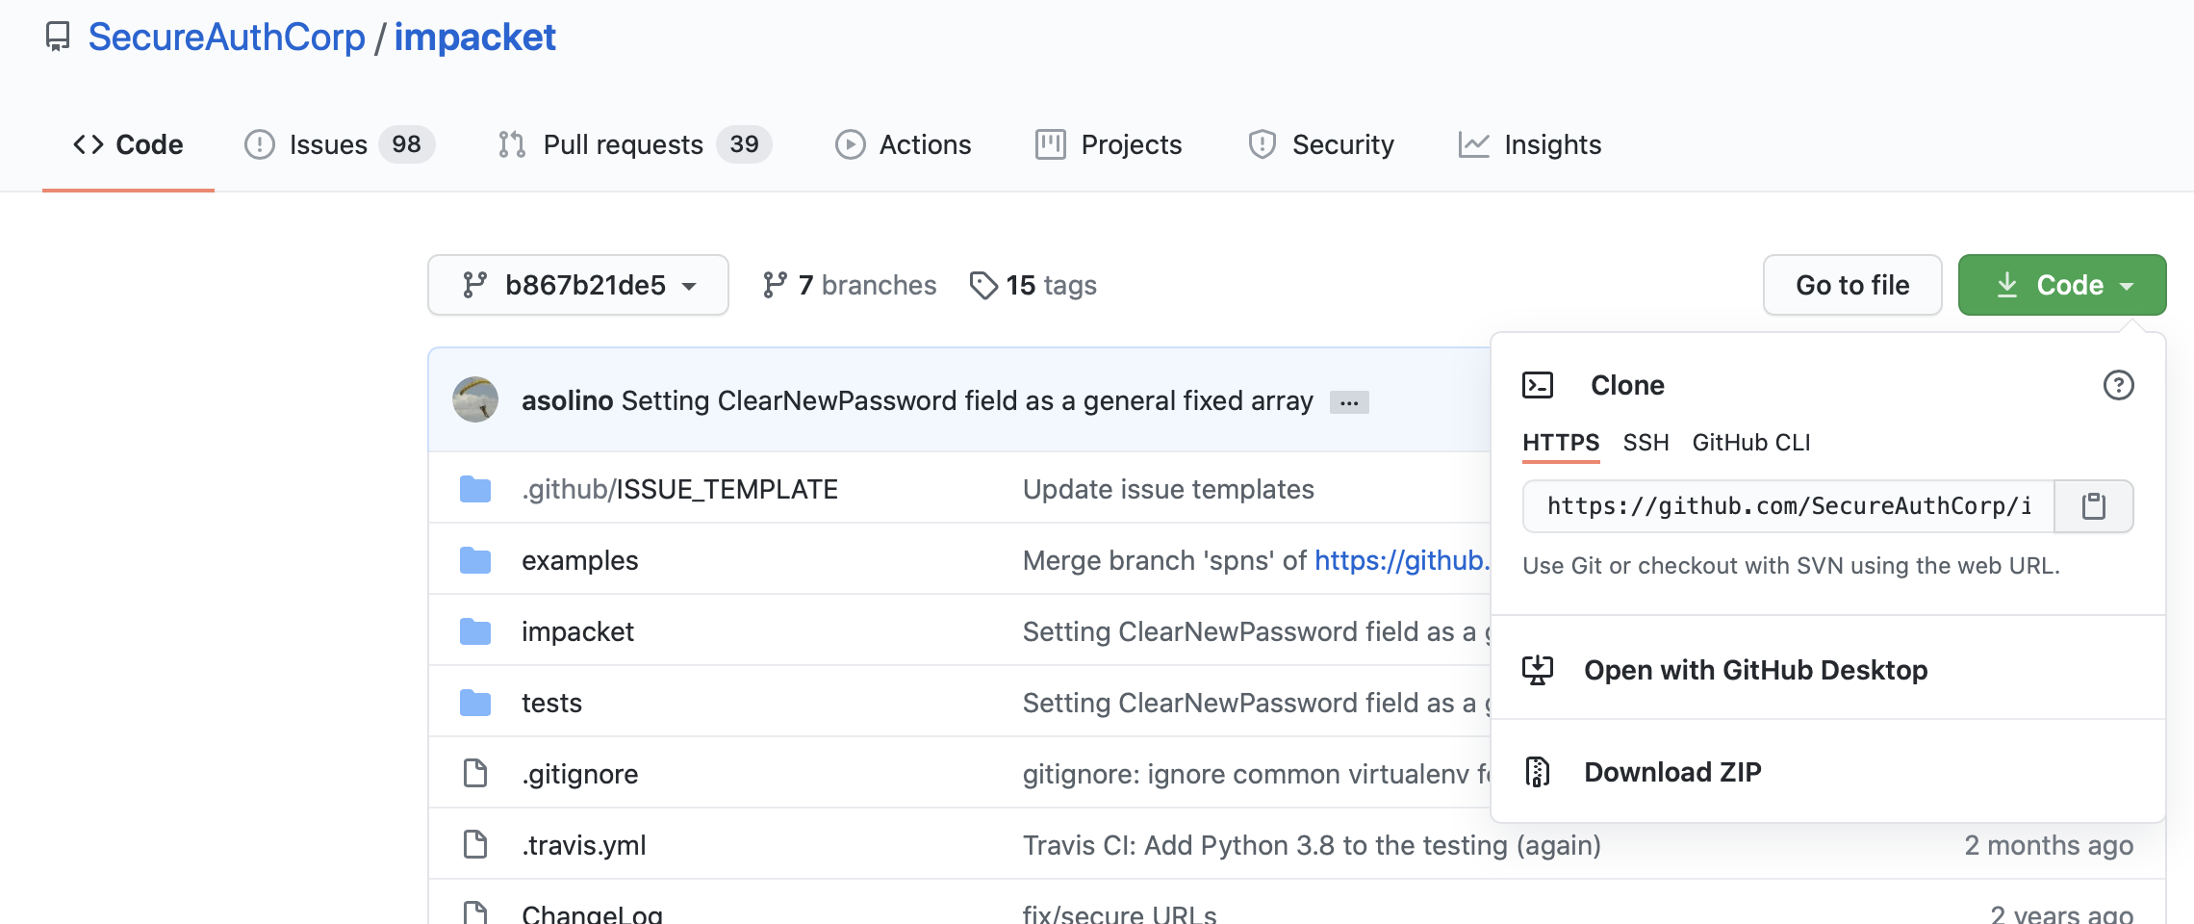Select the HTTPS clone tab
2194x924 pixels.
tap(1561, 443)
